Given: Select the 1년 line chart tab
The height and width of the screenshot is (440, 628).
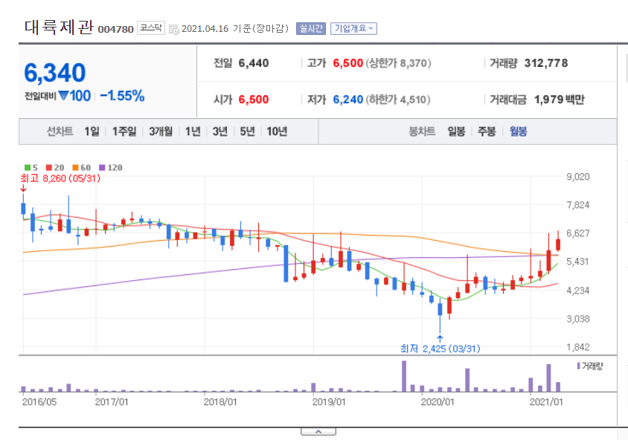Looking at the screenshot, I should point(193,132).
